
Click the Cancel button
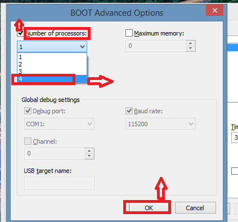(195, 208)
